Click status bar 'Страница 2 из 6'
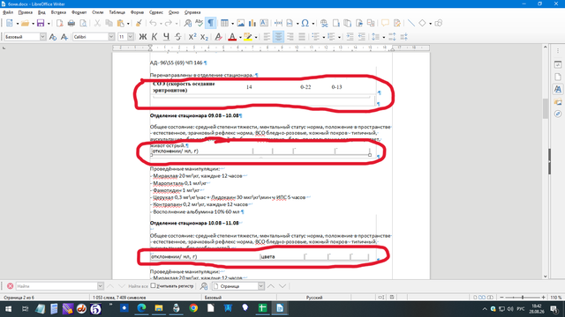The height and width of the screenshot is (317, 565). pos(19,298)
